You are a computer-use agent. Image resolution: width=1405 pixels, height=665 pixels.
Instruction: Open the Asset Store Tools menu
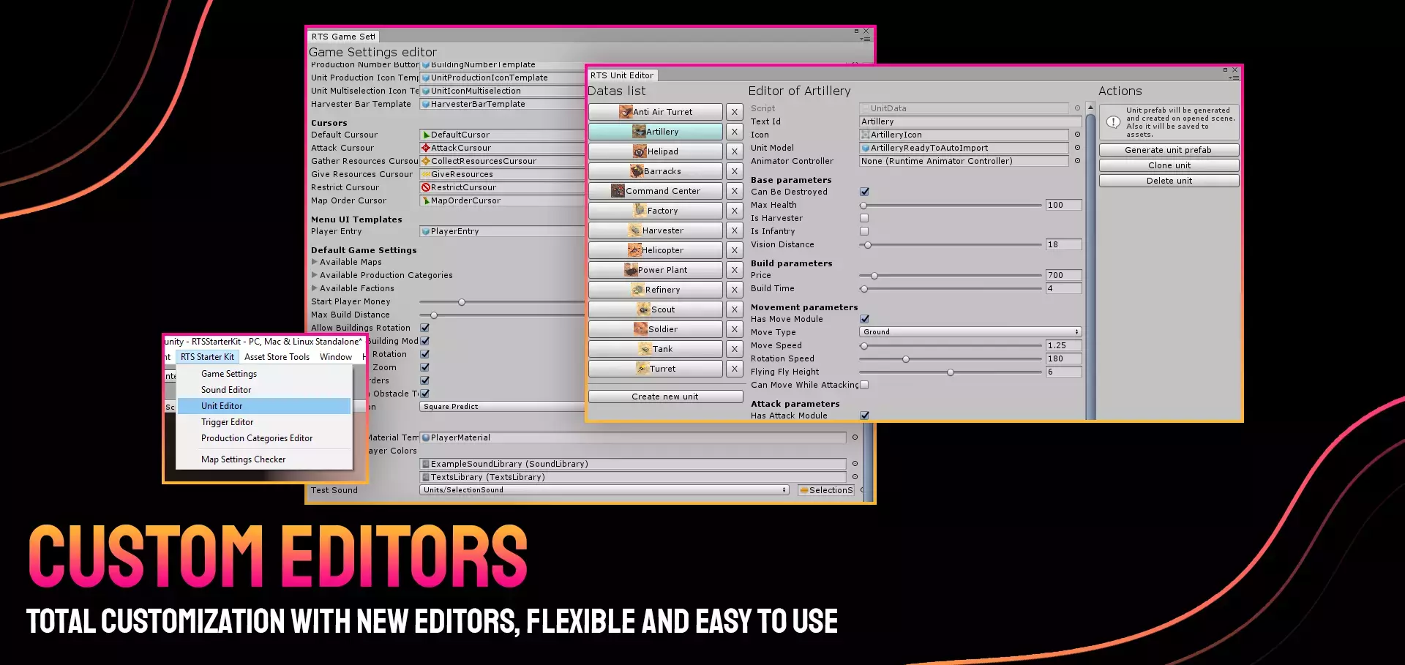click(277, 357)
